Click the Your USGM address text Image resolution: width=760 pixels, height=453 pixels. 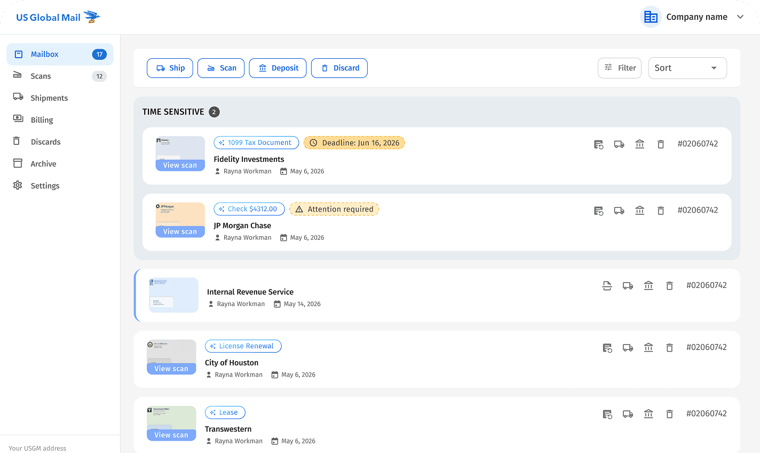tap(37, 448)
